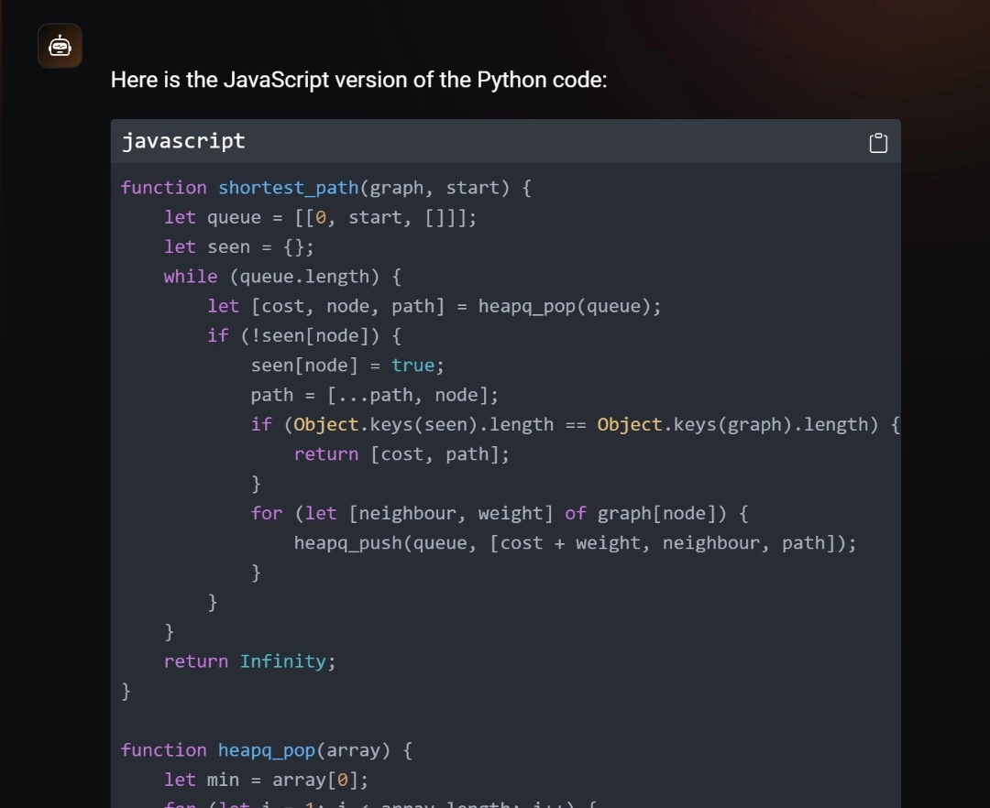Viewport: 990px width, 808px height.
Task: Select the javascript language label
Action: click(x=182, y=140)
